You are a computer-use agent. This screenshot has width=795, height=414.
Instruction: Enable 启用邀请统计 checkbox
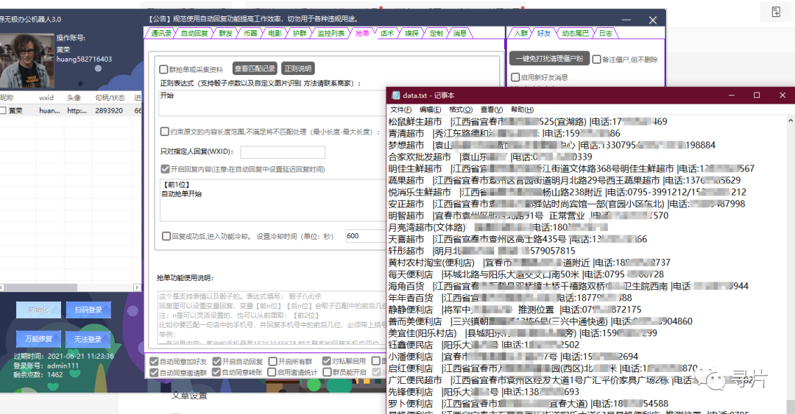pos(272,372)
